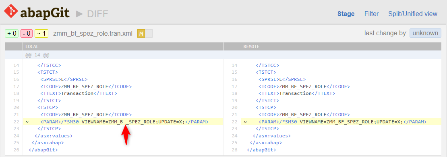Click remote line 22 PARAM text
The width and height of the screenshot is (447, 157).
click(x=342, y=122)
